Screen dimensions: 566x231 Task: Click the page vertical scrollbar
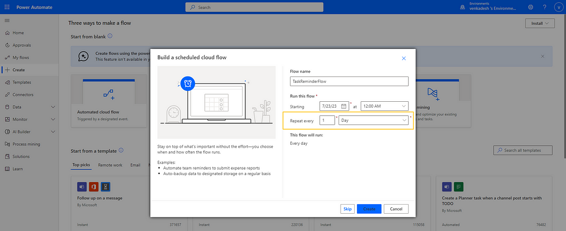[x=564, y=87]
